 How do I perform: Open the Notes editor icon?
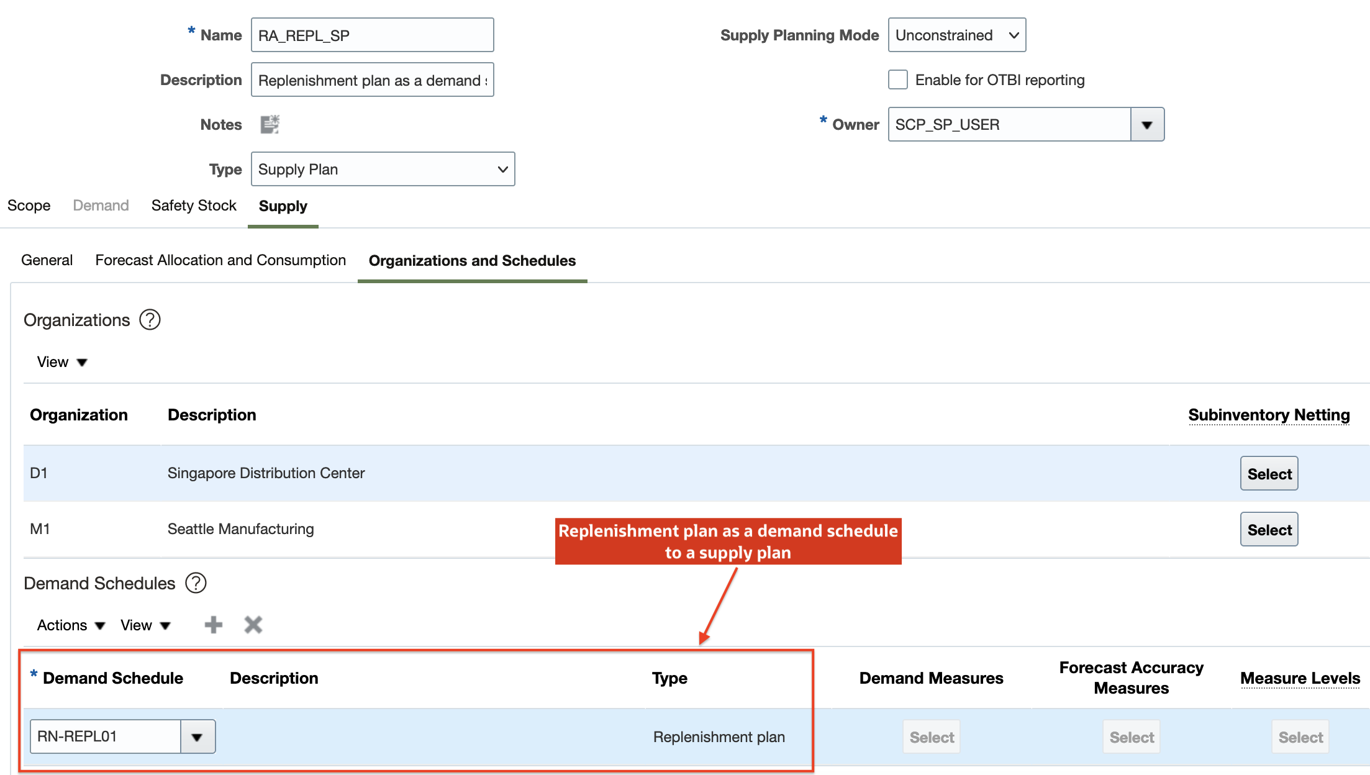(x=270, y=124)
